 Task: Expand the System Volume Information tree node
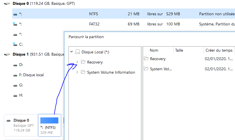coord(77,72)
